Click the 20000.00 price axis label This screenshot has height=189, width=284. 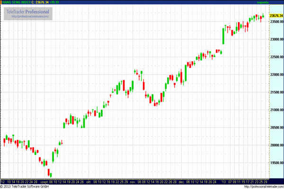coord(276,145)
